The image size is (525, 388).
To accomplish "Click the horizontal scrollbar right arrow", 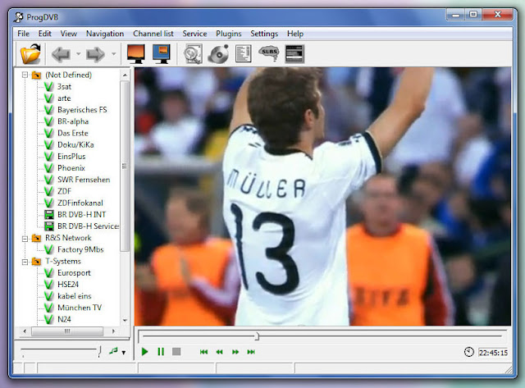I will pos(113,331).
